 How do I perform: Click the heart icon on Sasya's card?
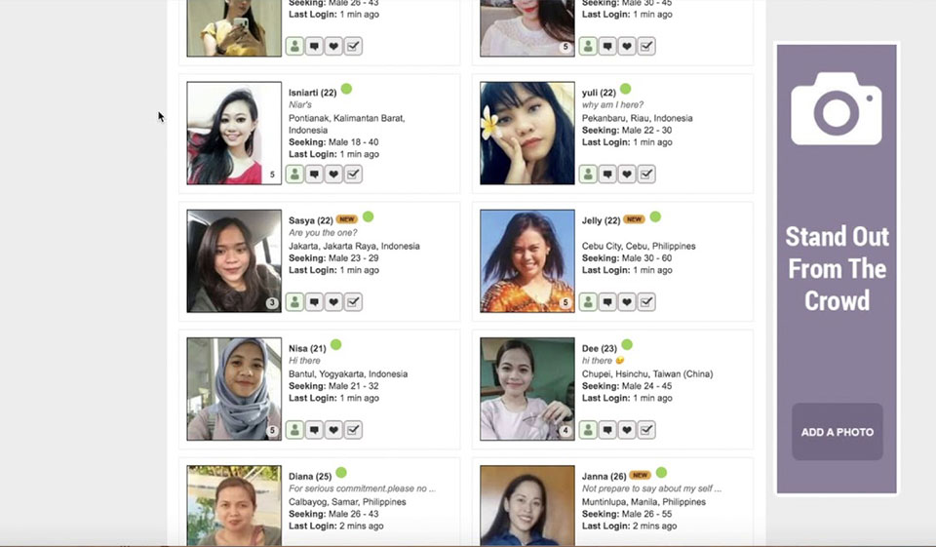point(333,302)
